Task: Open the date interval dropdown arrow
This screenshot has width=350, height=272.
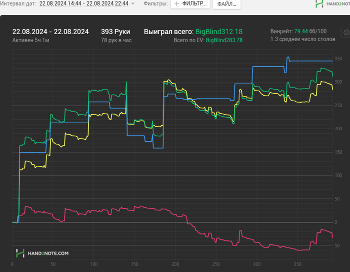Action: [x=133, y=4]
